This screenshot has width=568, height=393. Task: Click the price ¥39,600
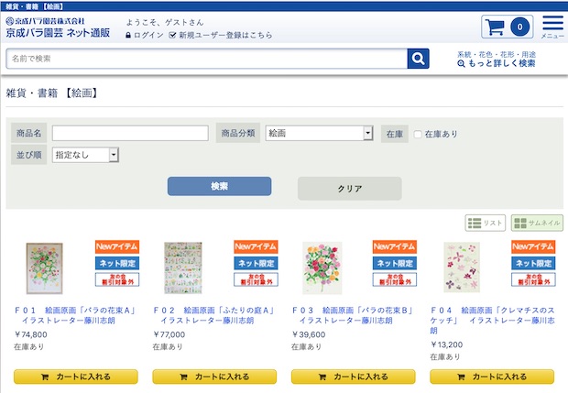point(309,334)
